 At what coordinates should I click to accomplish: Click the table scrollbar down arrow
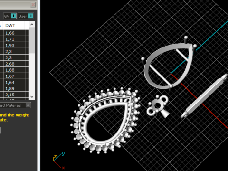32,97
